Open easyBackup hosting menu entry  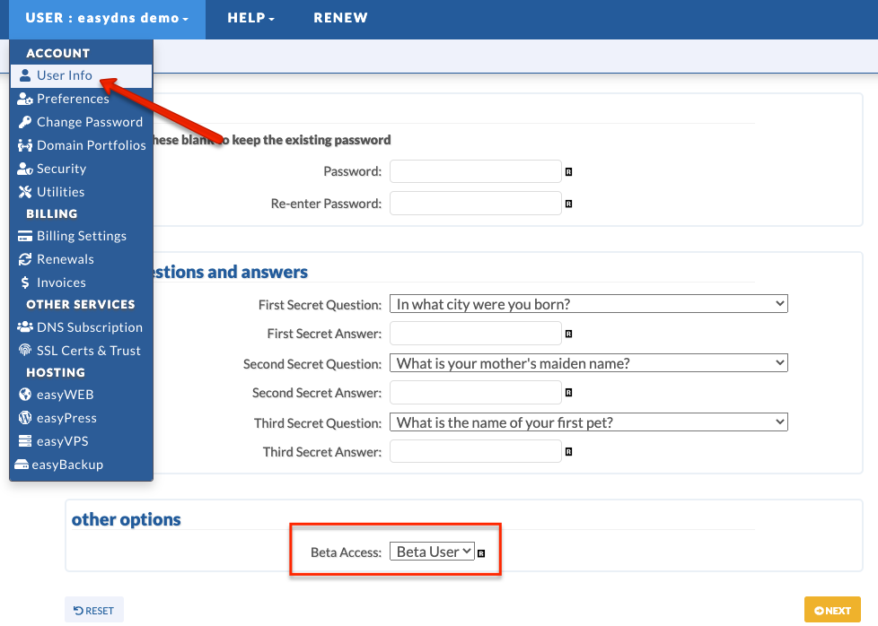point(81,465)
